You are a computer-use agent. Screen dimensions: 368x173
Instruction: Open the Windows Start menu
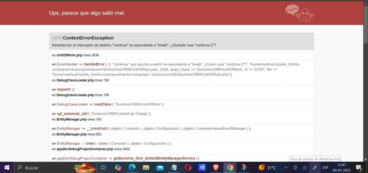click(7, 167)
